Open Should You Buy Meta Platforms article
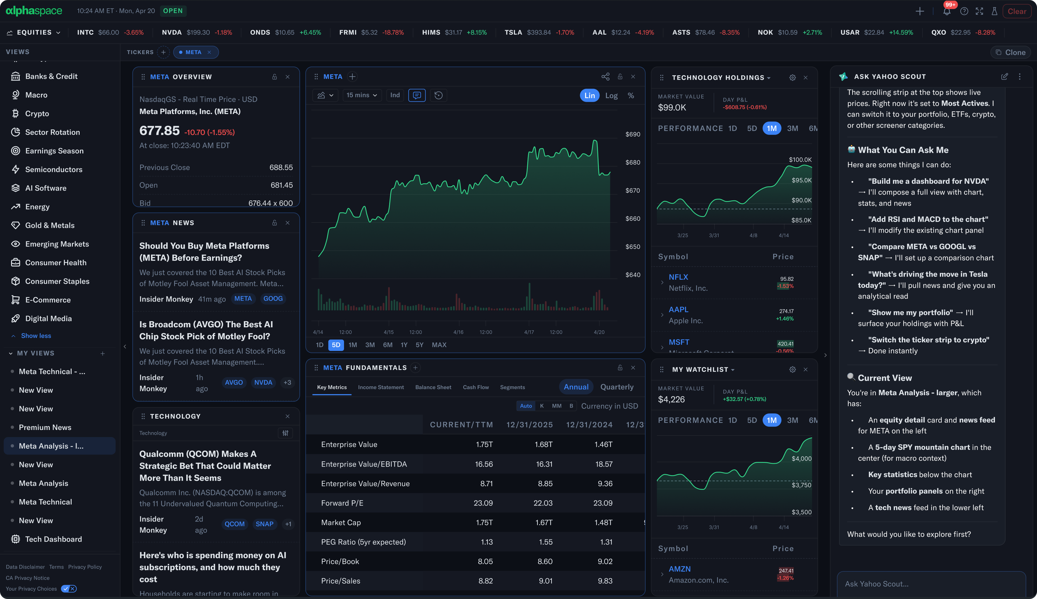Viewport: 1037px width, 599px height. point(204,251)
